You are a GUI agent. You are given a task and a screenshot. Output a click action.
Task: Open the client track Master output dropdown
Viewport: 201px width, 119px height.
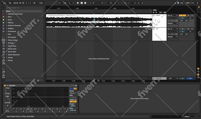click(173, 23)
